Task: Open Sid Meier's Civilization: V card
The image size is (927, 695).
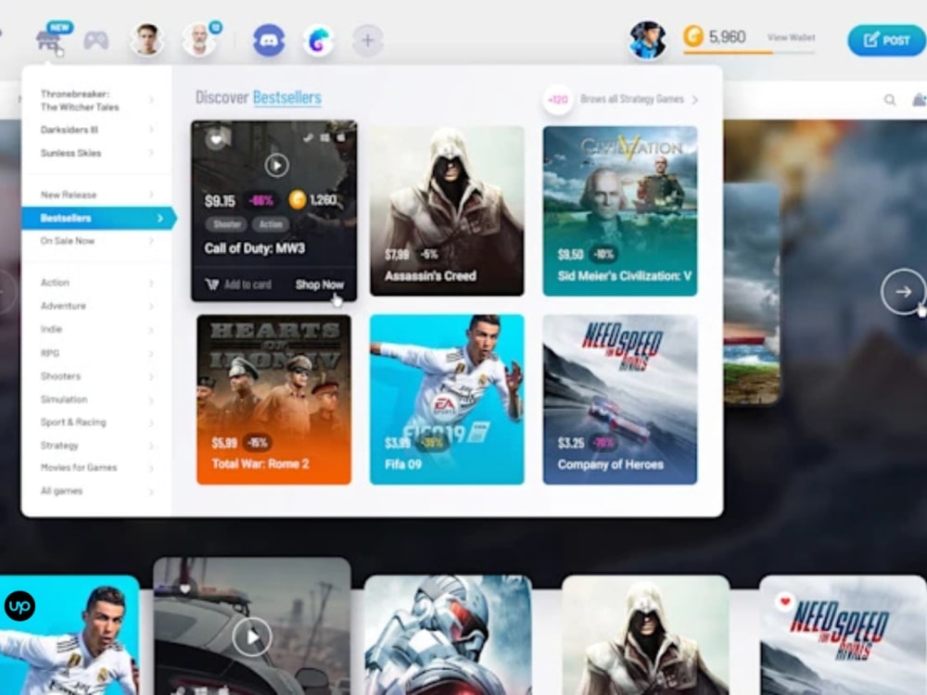Action: [619, 211]
